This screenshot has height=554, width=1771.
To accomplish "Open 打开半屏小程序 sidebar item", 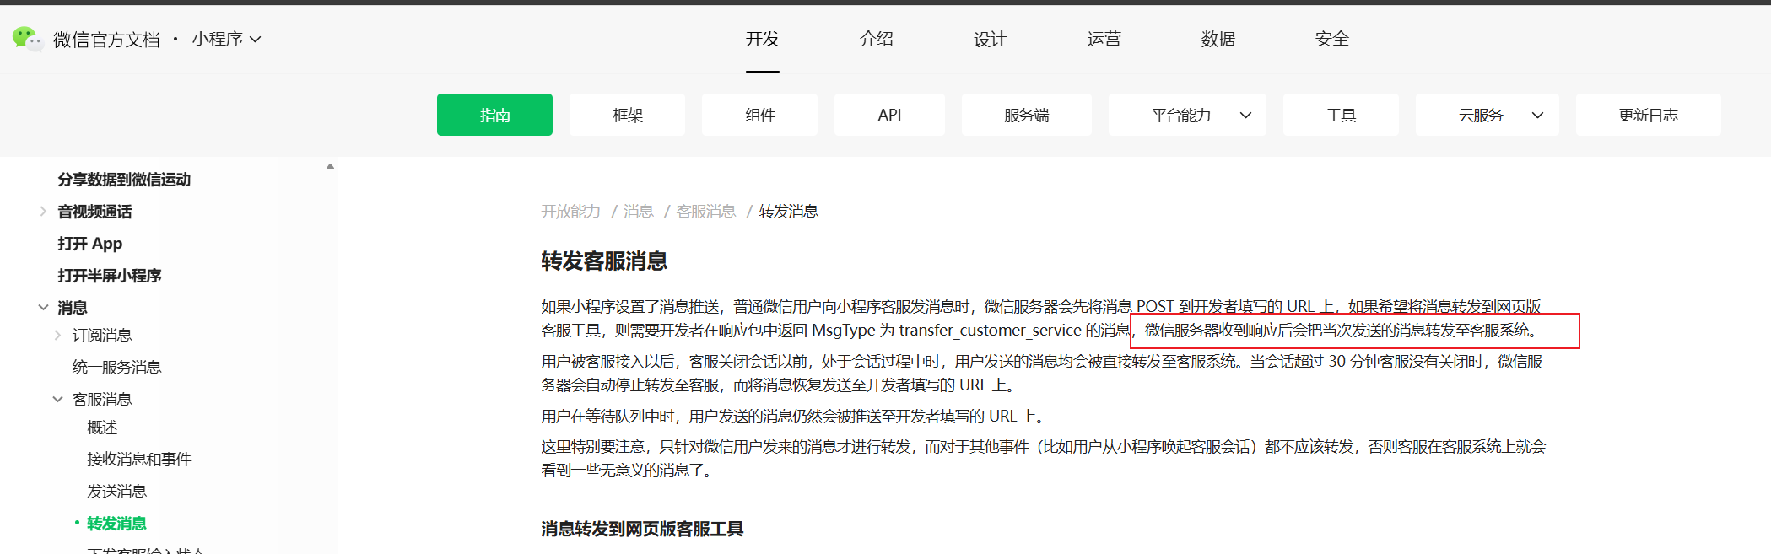I will pyautogui.click(x=110, y=276).
